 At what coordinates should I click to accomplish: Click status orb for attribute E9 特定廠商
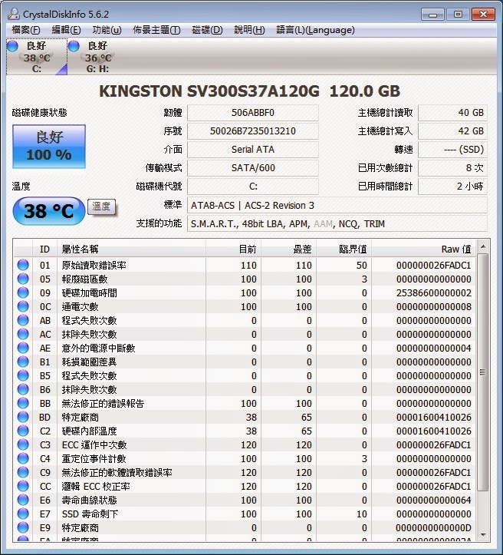tap(23, 527)
